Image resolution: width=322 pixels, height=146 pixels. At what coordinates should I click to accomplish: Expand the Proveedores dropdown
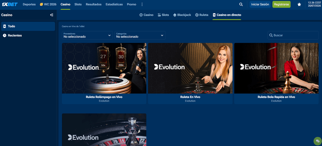87,35
